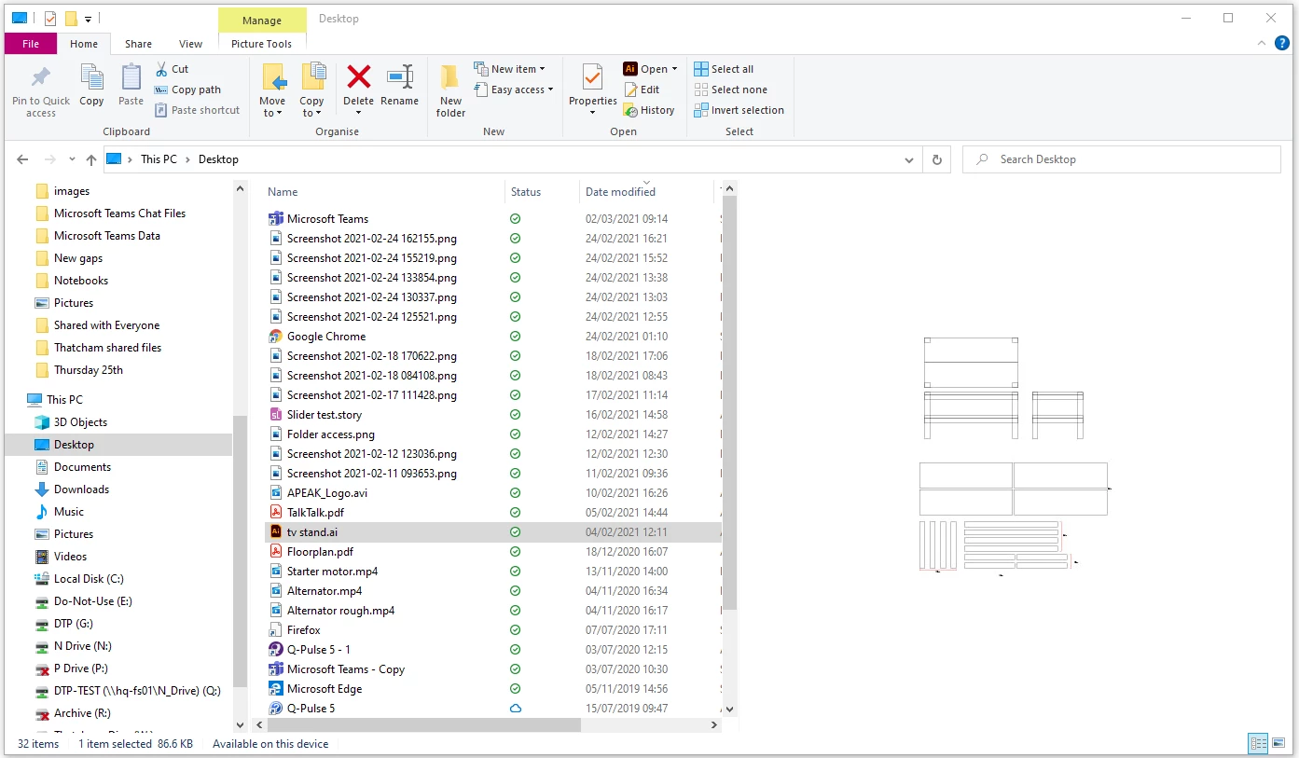Screen dimensions: 1299x758
Task: Click the red Delete icon
Action: coord(359,76)
